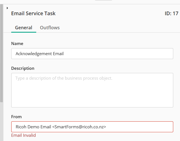Viewport: 180px width, 141px height.
Task: Click the From field label
Action: point(16,117)
